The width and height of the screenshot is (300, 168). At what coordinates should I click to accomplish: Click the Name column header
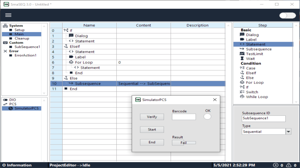pyautogui.click(x=89, y=25)
